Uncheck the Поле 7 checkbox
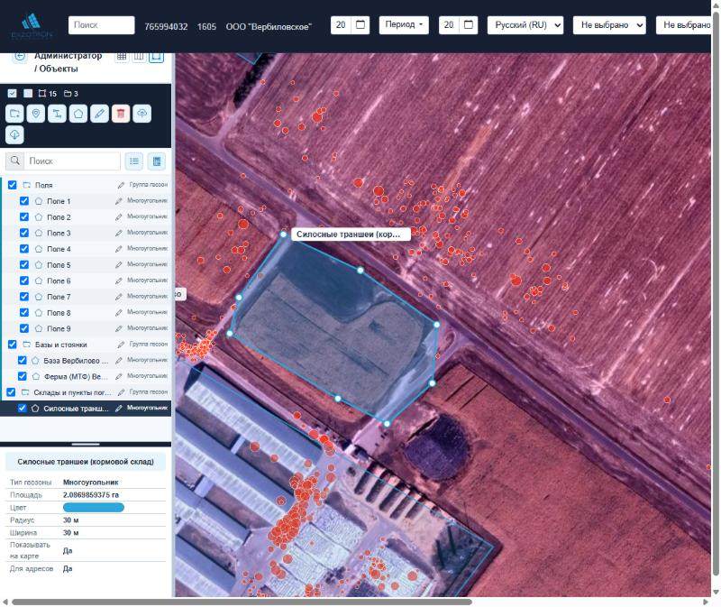The width and height of the screenshot is (721, 607). point(24,297)
